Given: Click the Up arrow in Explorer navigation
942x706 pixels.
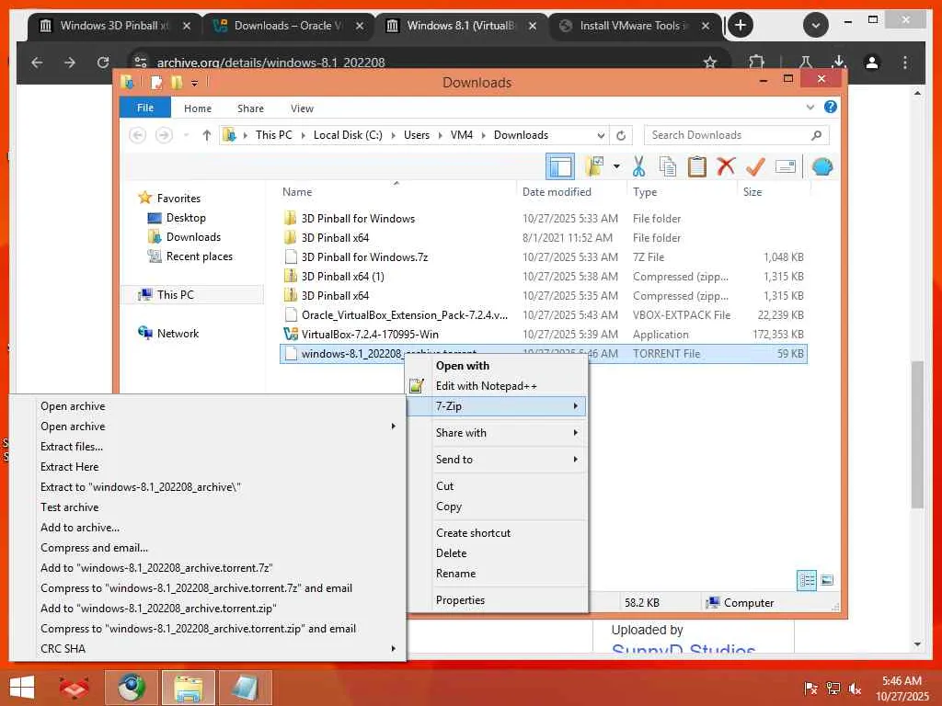Looking at the screenshot, I should [x=207, y=135].
